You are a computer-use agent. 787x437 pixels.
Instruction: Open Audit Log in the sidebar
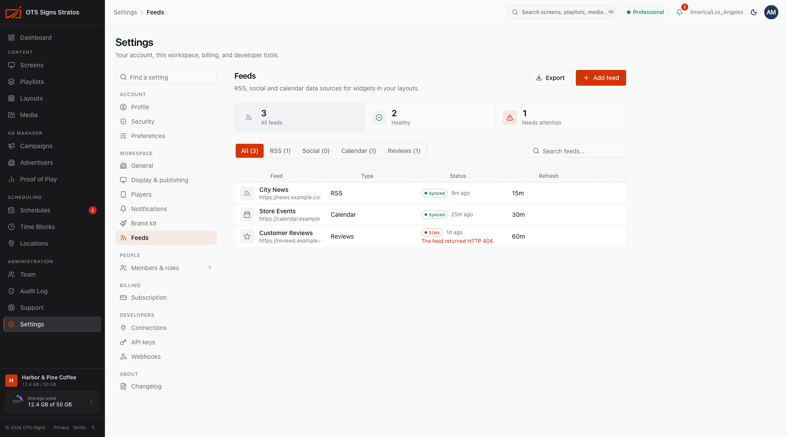52,291
